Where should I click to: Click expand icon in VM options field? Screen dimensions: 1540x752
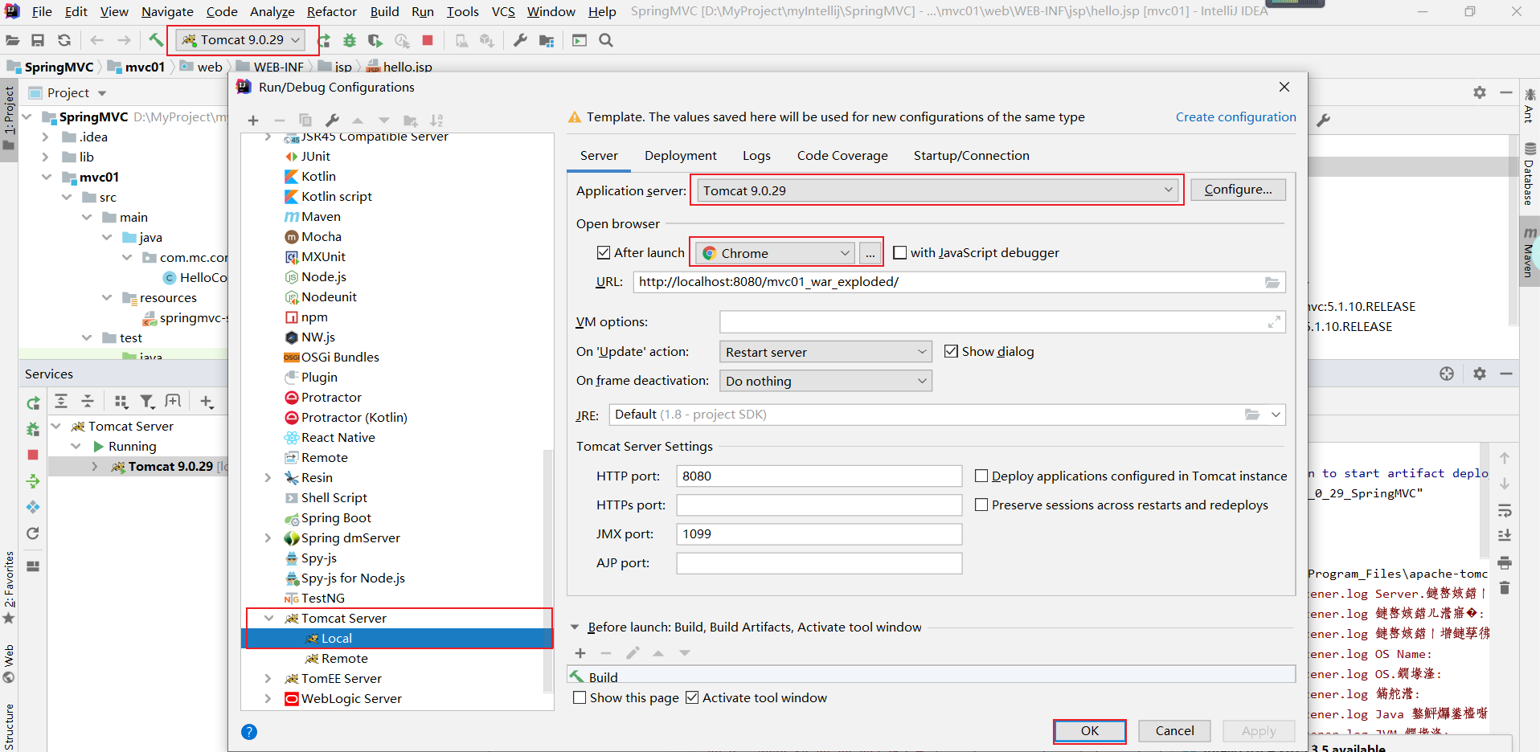[x=1274, y=322]
